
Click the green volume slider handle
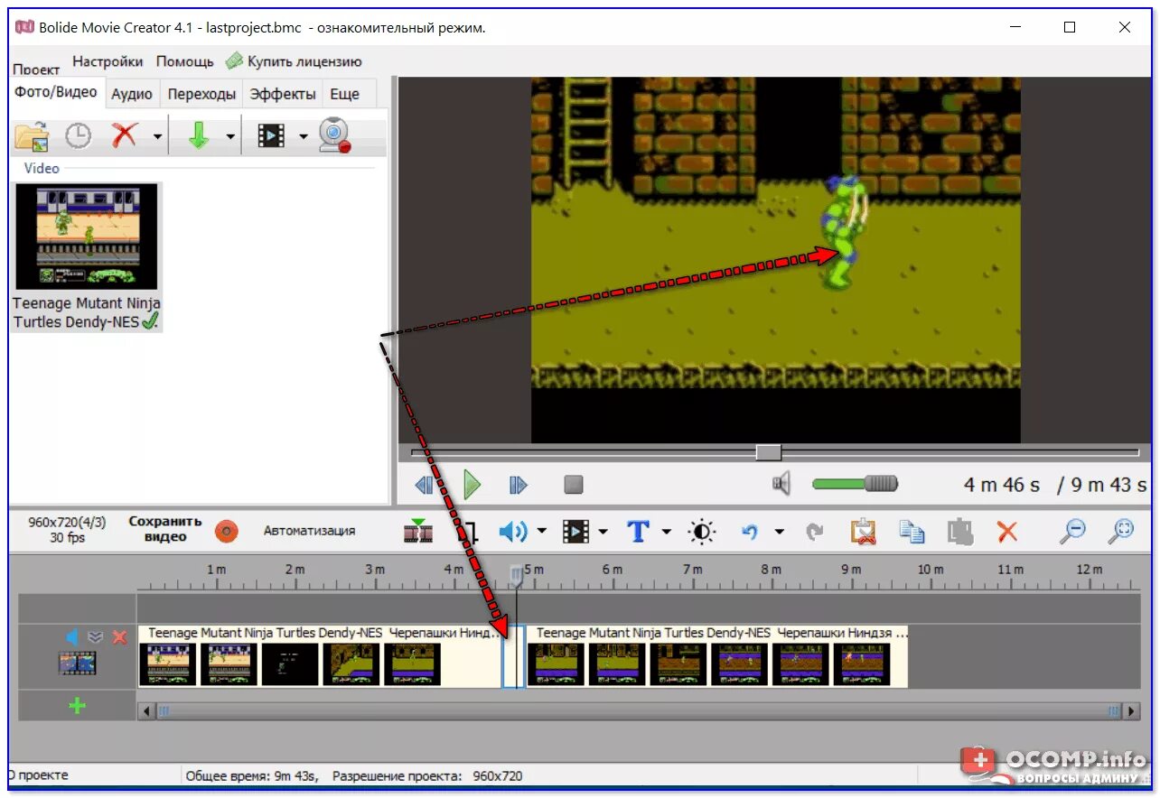point(881,484)
